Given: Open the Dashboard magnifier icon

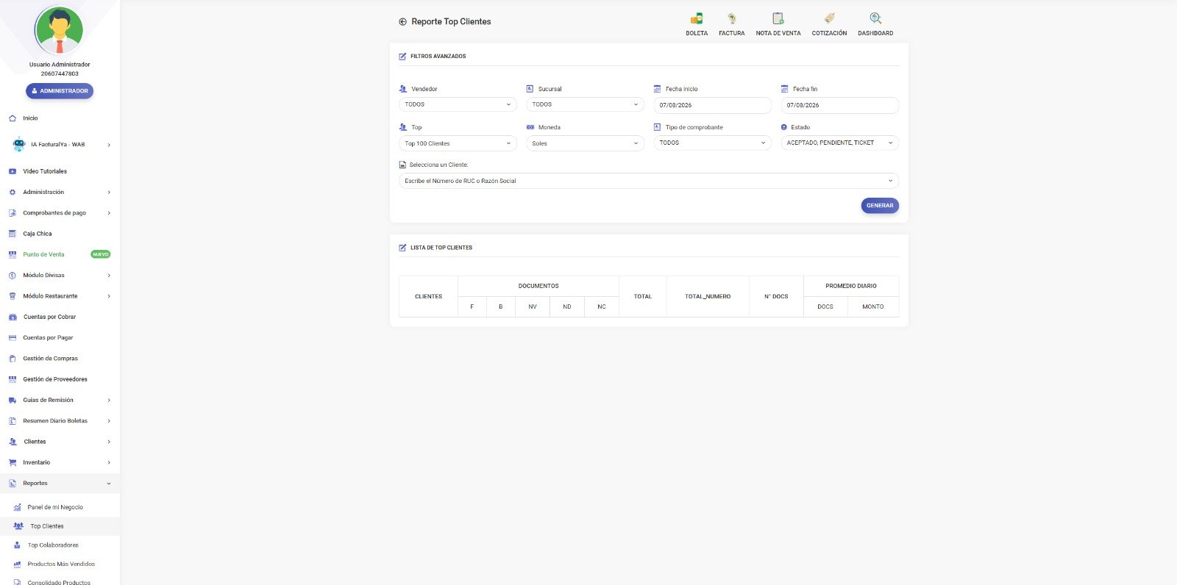Looking at the screenshot, I should pos(875,18).
